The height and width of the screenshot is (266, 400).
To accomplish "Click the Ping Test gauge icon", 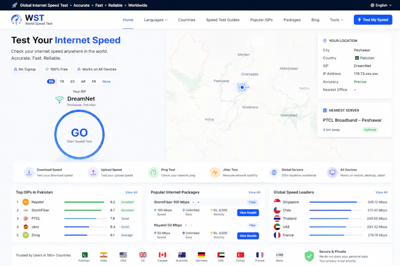I will click(x=153, y=172).
